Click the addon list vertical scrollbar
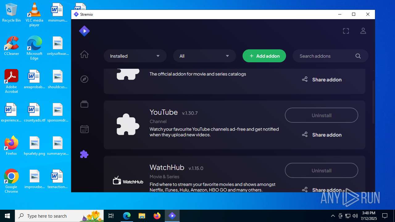This screenshot has height=222, width=395. [373, 102]
